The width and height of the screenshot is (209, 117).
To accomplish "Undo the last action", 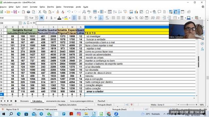I will click(69, 12).
